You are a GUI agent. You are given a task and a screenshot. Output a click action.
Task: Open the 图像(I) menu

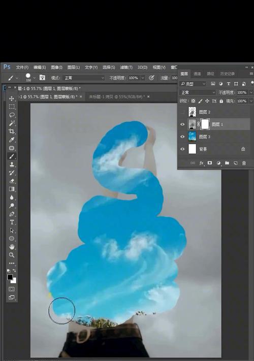point(56,67)
